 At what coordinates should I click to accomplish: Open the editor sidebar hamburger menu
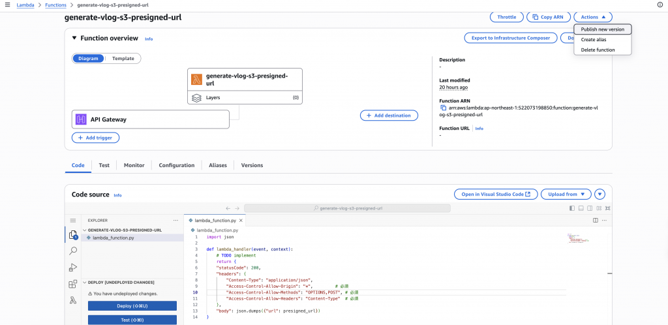[73, 220]
